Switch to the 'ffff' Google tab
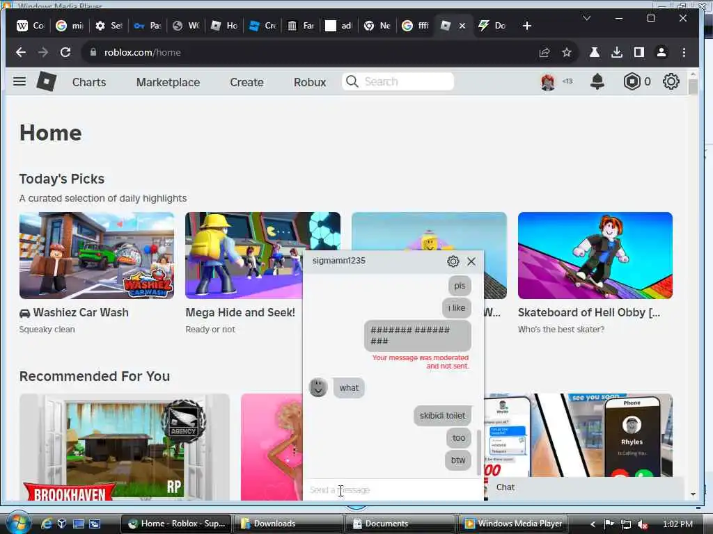This screenshot has height=534, width=713. coord(416,26)
